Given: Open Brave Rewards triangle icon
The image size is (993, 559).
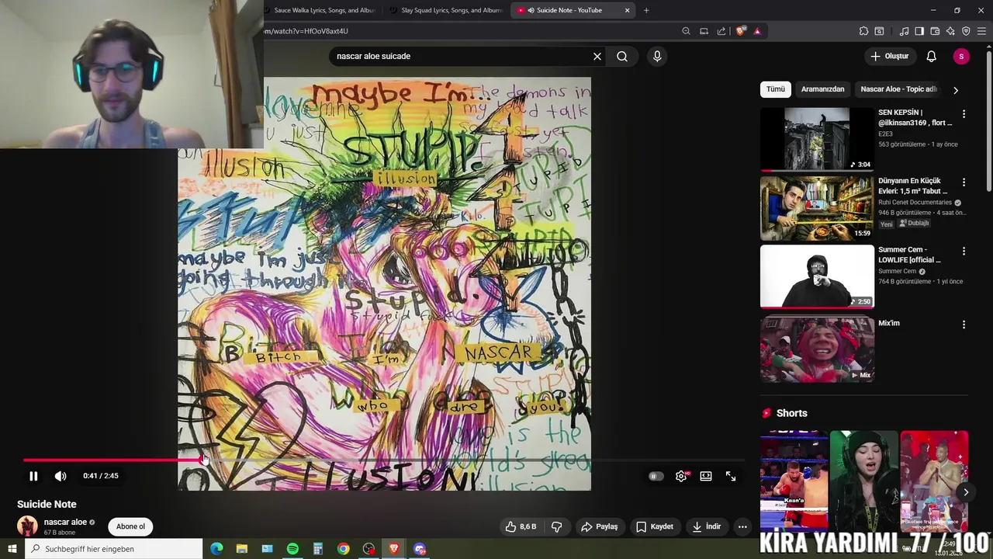Looking at the screenshot, I should (x=757, y=31).
